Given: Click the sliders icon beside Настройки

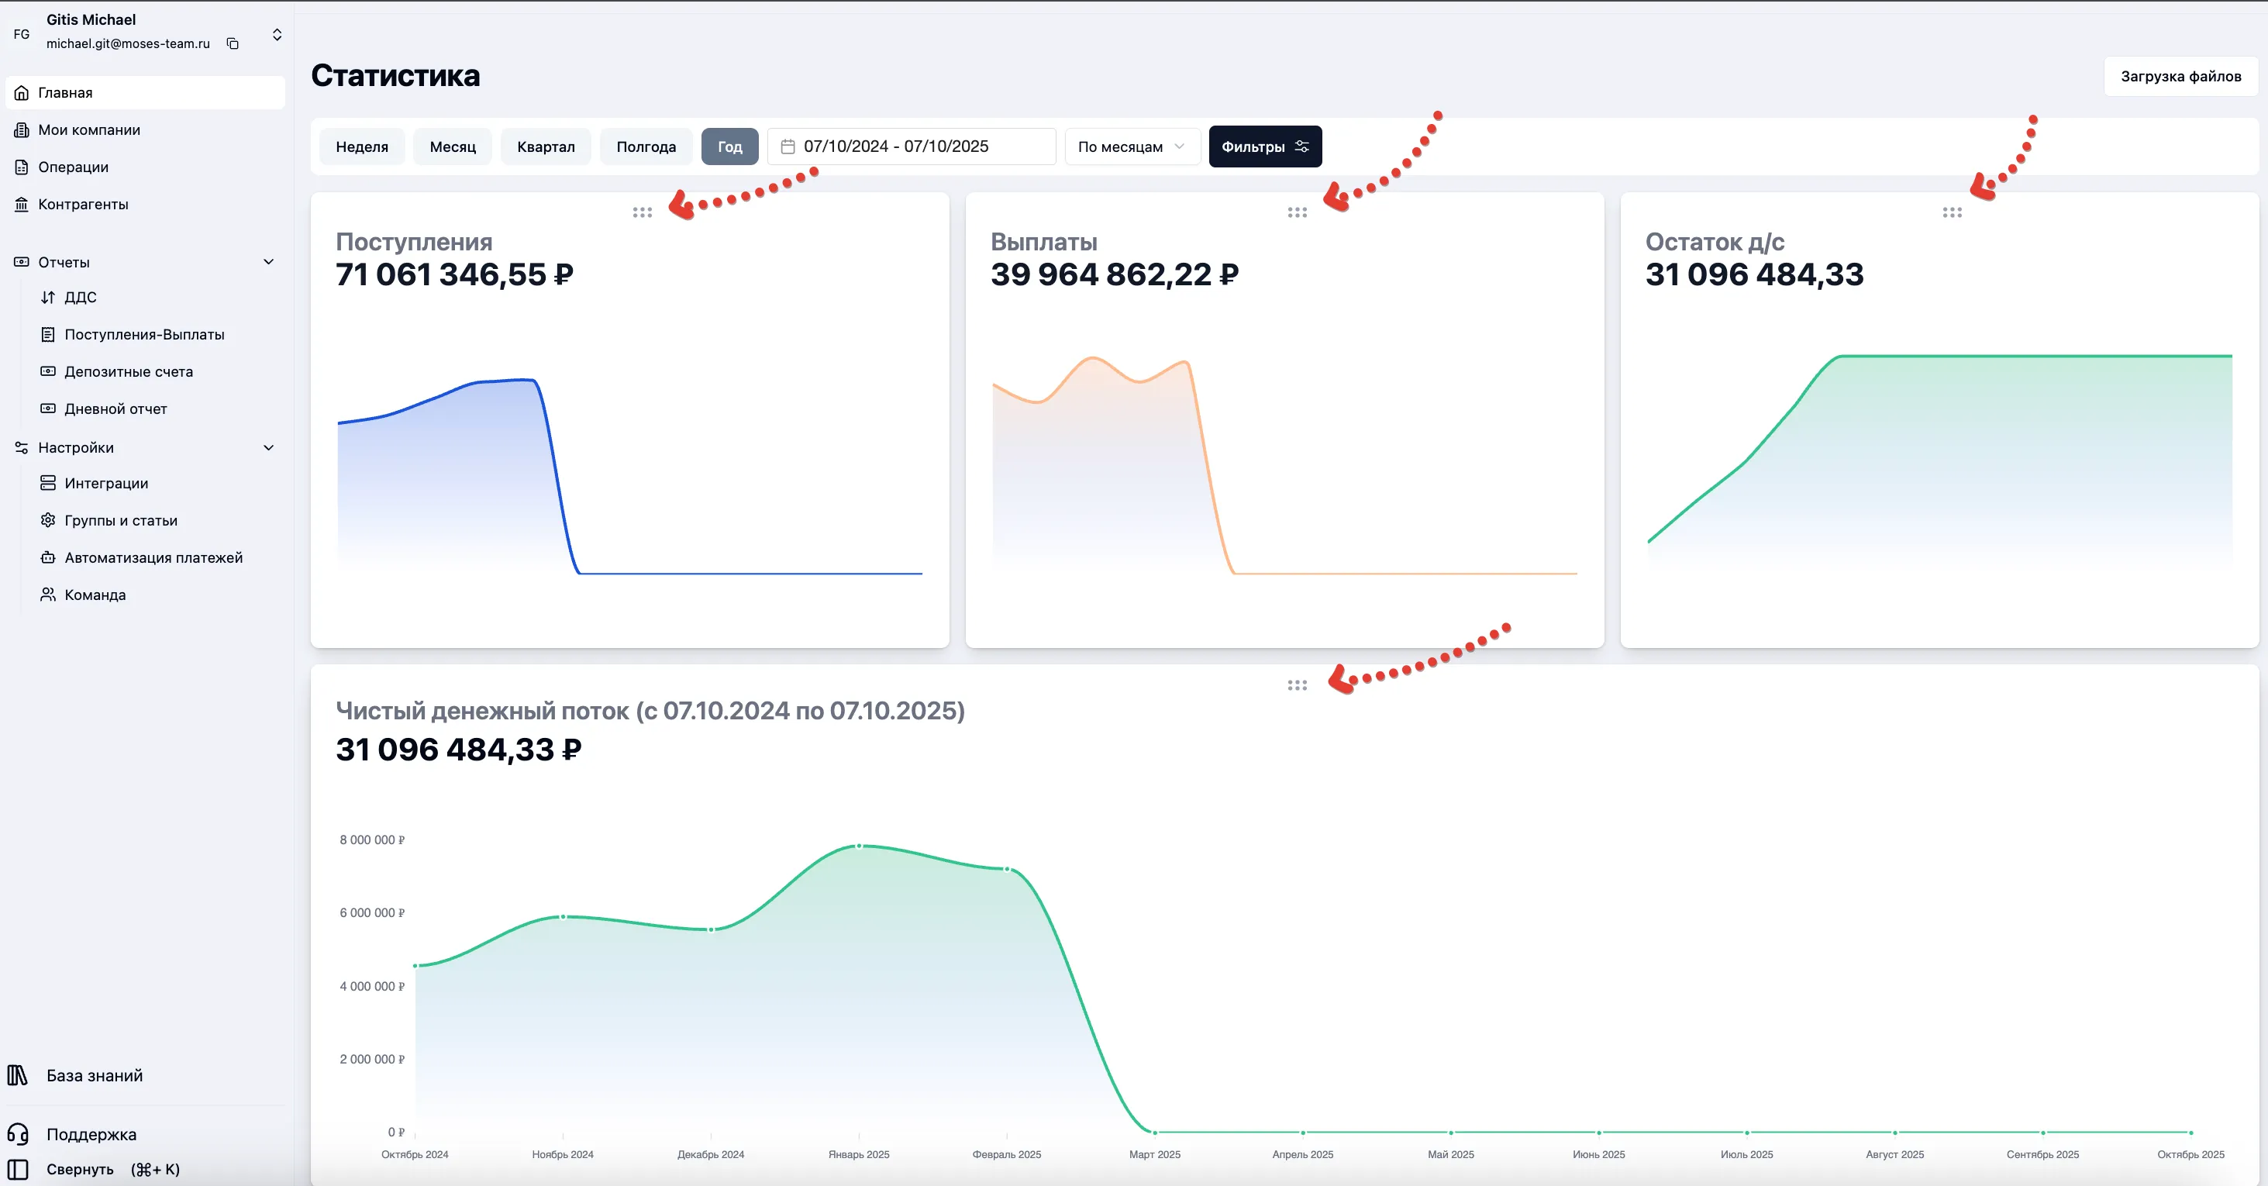Looking at the screenshot, I should tap(21, 447).
